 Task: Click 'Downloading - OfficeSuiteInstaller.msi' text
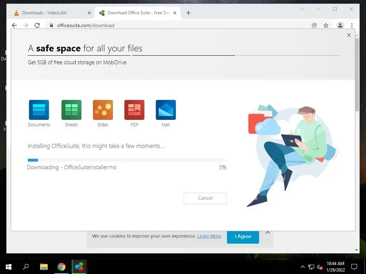(71, 167)
